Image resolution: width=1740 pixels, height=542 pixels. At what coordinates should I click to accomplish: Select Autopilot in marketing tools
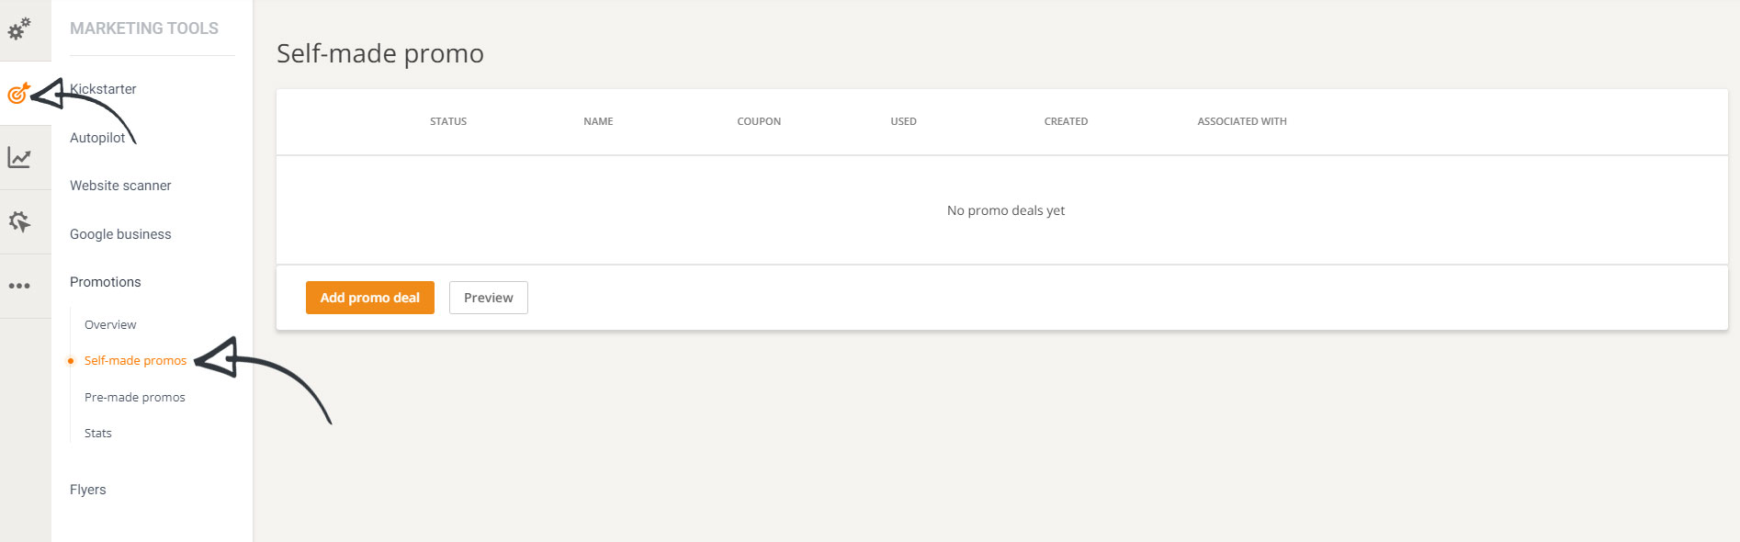point(97,138)
